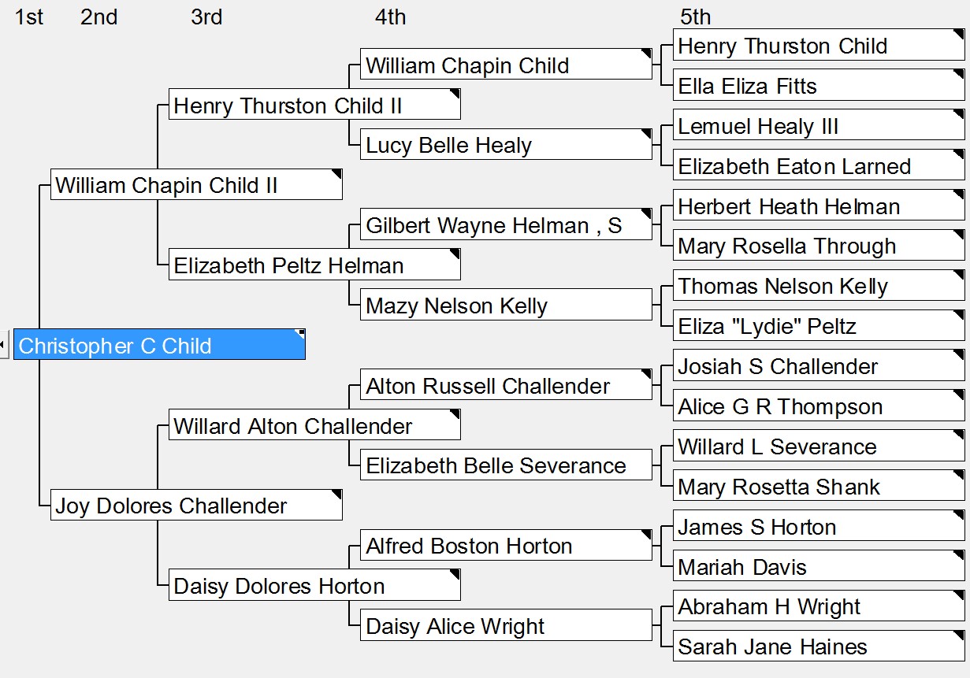970x678 pixels.
Task: Click corner triangle on Henry Thurston Child box
Action: (959, 35)
